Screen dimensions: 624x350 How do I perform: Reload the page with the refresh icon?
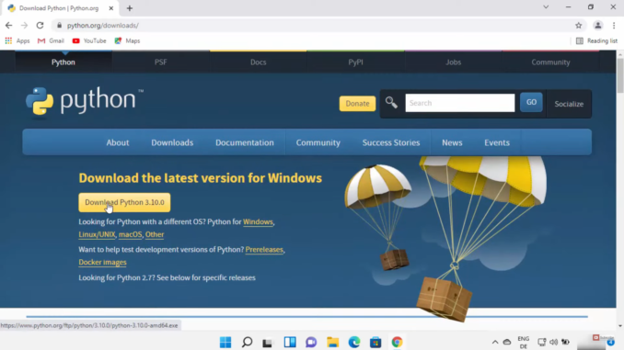40,26
